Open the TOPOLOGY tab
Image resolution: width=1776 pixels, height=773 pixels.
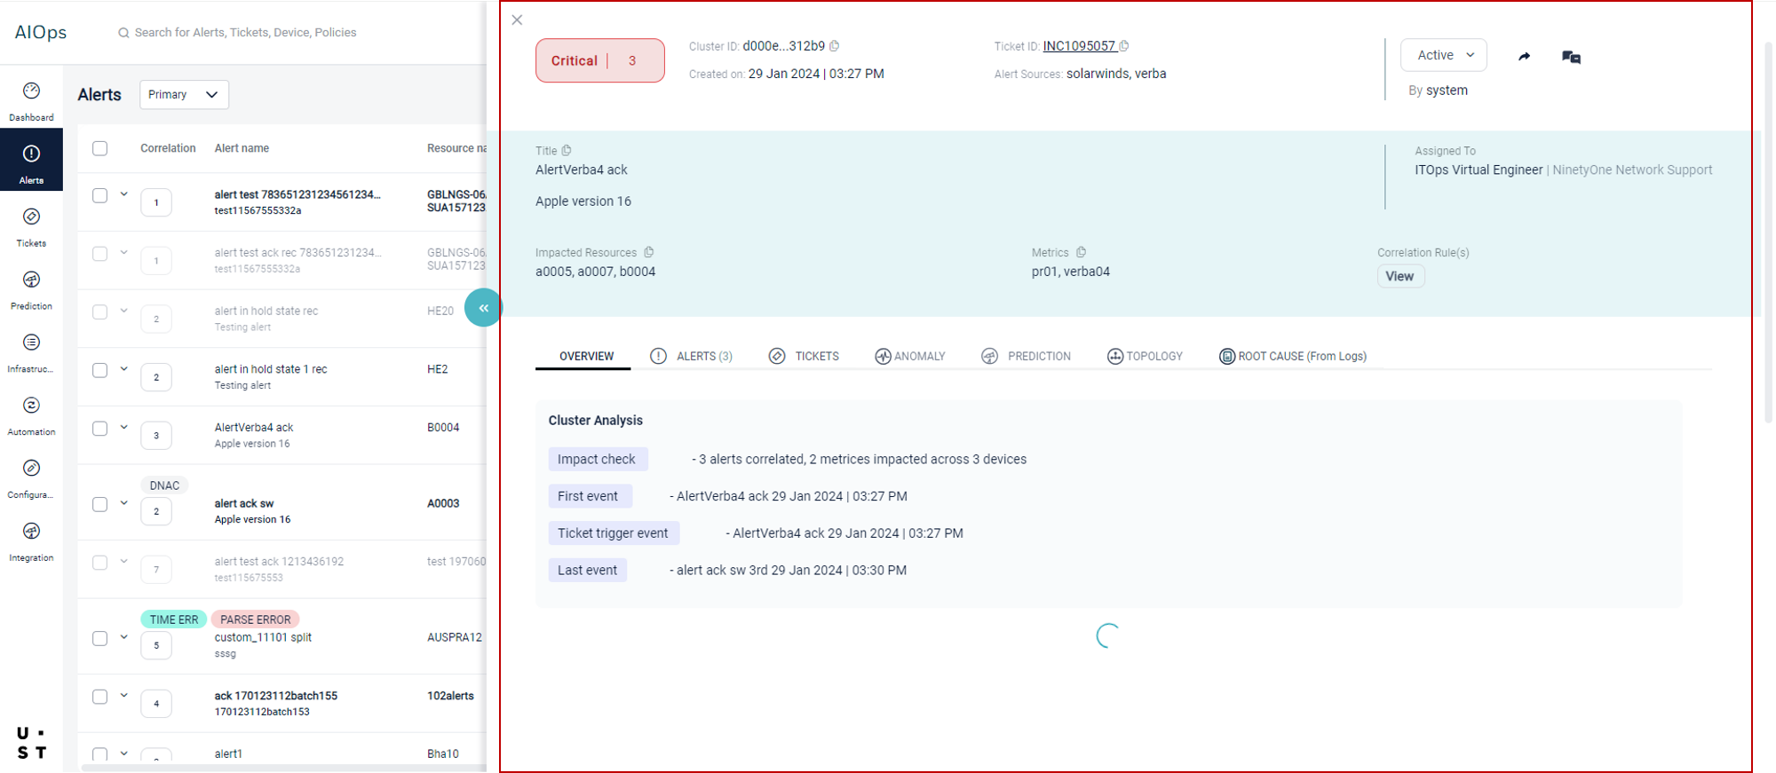click(x=1145, y=357)
